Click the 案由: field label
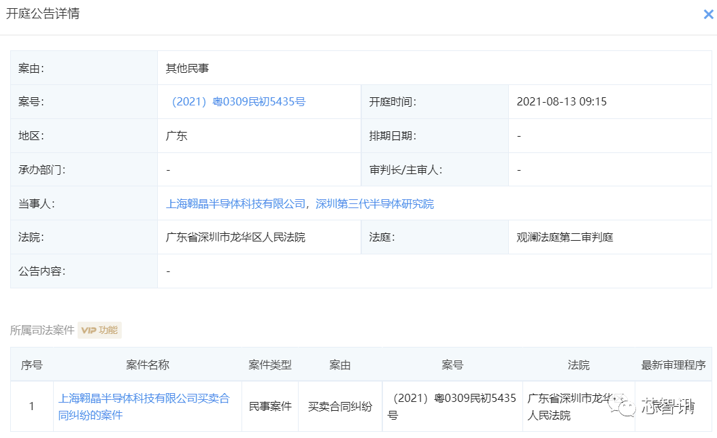This screenshot has width=717, height=438. [31, 68]
